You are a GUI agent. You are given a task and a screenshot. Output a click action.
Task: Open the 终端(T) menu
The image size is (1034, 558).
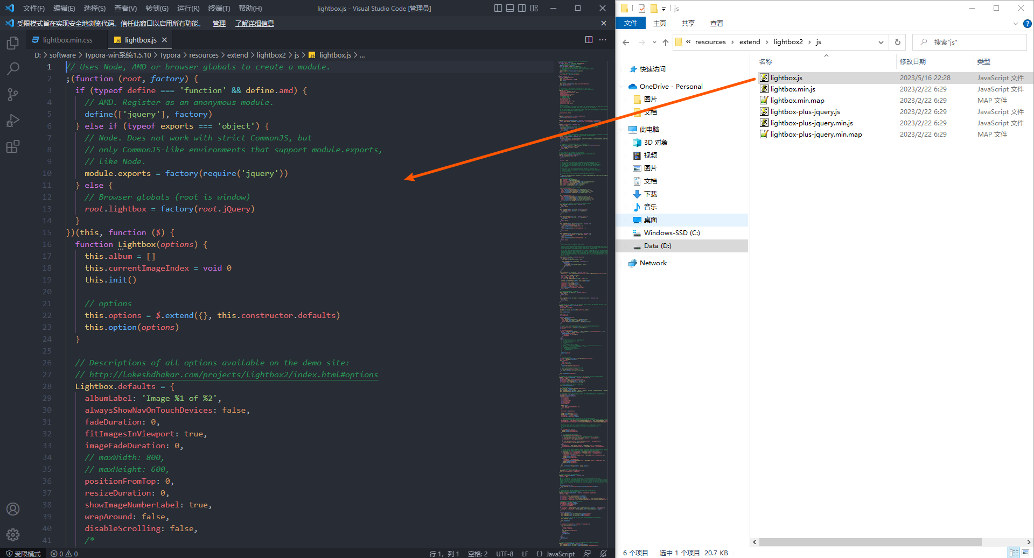tap(219, 8)
